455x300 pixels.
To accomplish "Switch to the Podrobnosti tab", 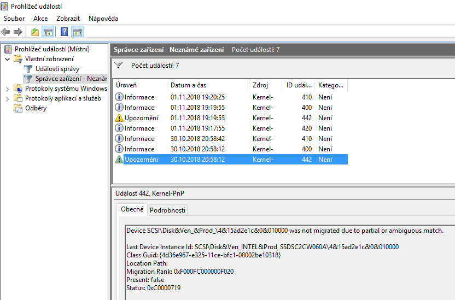I will [167, 210].
